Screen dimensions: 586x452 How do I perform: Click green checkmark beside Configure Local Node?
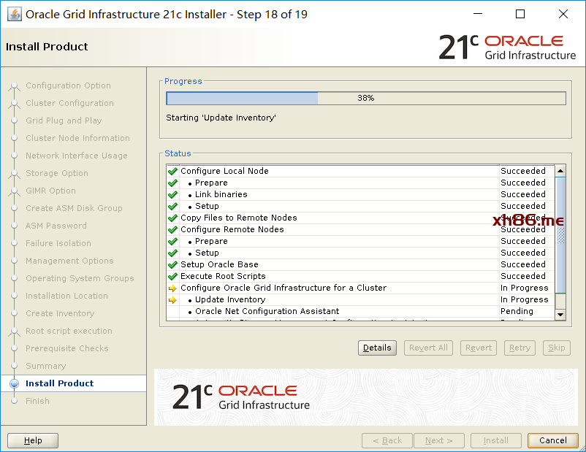pos(172,171)
